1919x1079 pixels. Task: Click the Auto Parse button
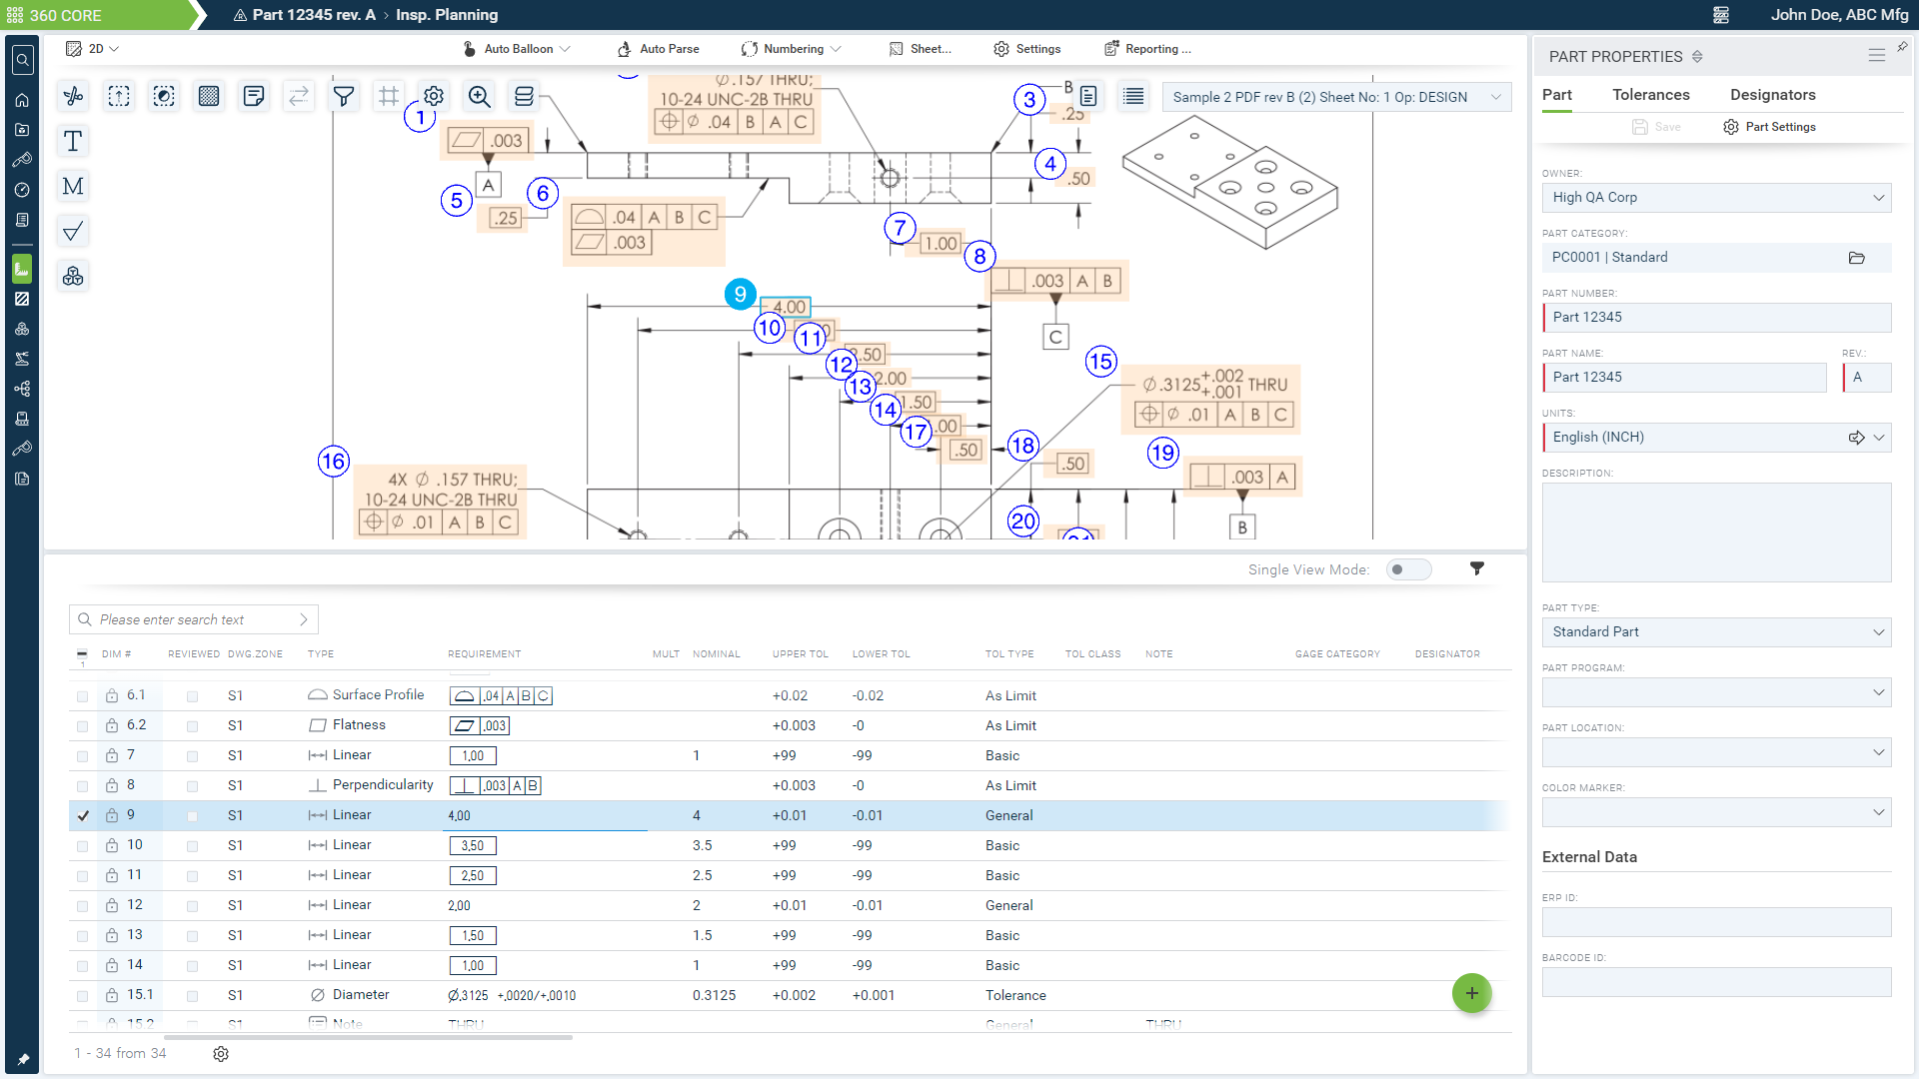(x=659, y=49)
